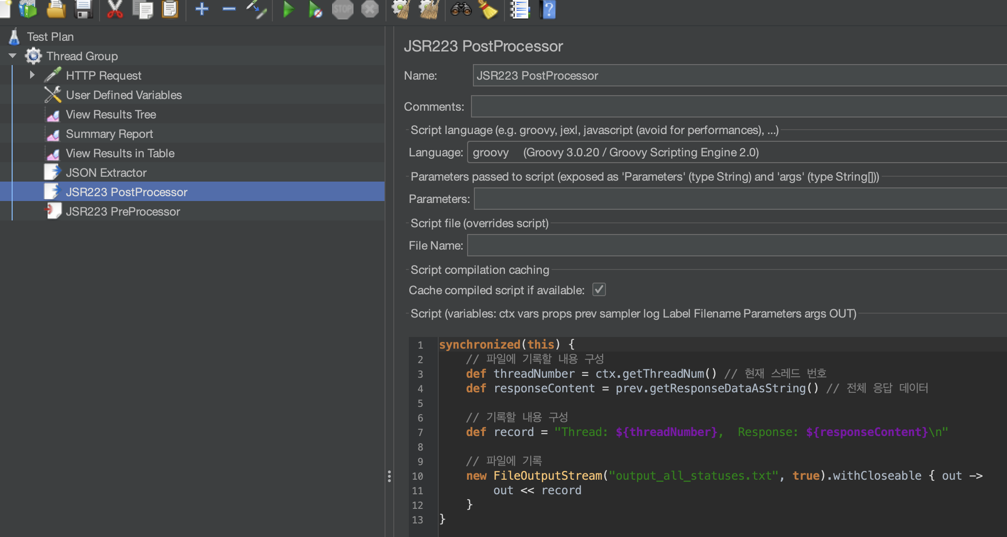Click the green Start test button

(288, 9)
